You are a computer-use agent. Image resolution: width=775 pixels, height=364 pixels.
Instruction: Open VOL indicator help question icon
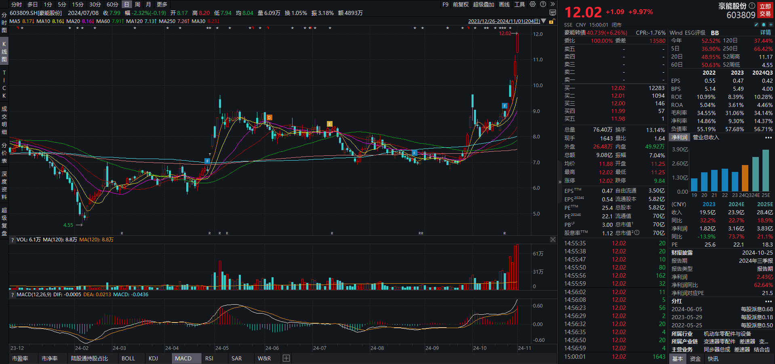(x=13, y=240)
